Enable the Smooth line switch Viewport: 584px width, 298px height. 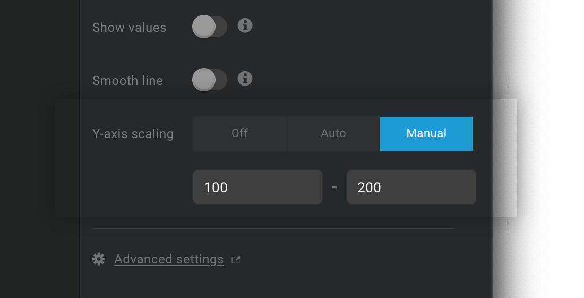pyautogui.click(x=210, y=79)
